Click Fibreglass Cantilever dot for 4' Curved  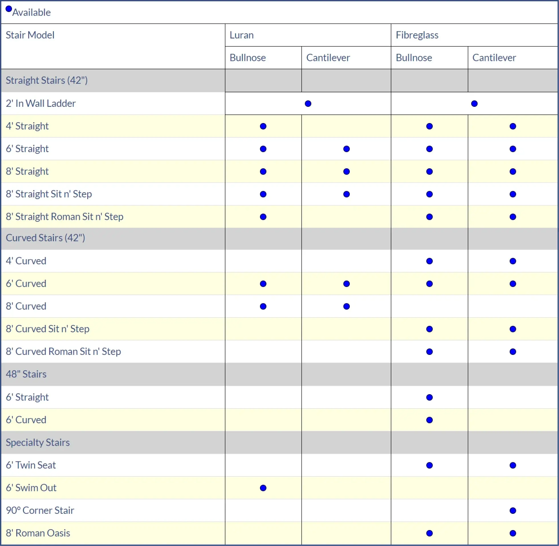click(x=513, y=261)
